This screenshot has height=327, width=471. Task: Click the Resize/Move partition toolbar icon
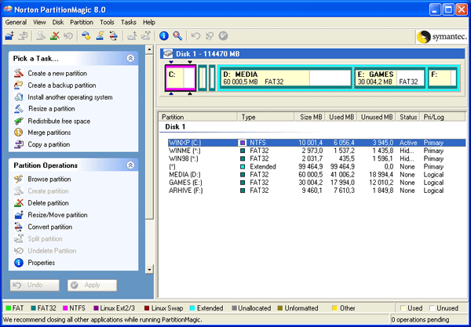tap(9, 36)
